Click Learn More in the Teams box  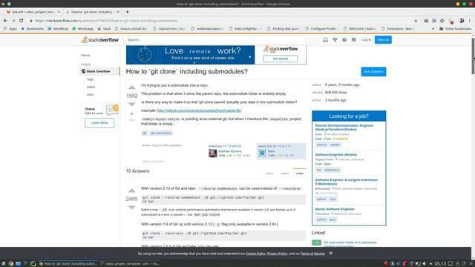(99, 123)
